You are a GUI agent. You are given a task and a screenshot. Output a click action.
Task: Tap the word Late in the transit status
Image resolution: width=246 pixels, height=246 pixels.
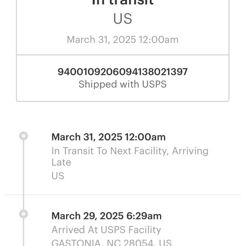[61, 162]
